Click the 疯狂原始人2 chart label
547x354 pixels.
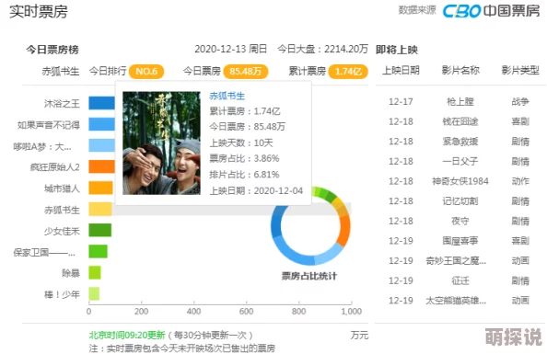point(54,167)
